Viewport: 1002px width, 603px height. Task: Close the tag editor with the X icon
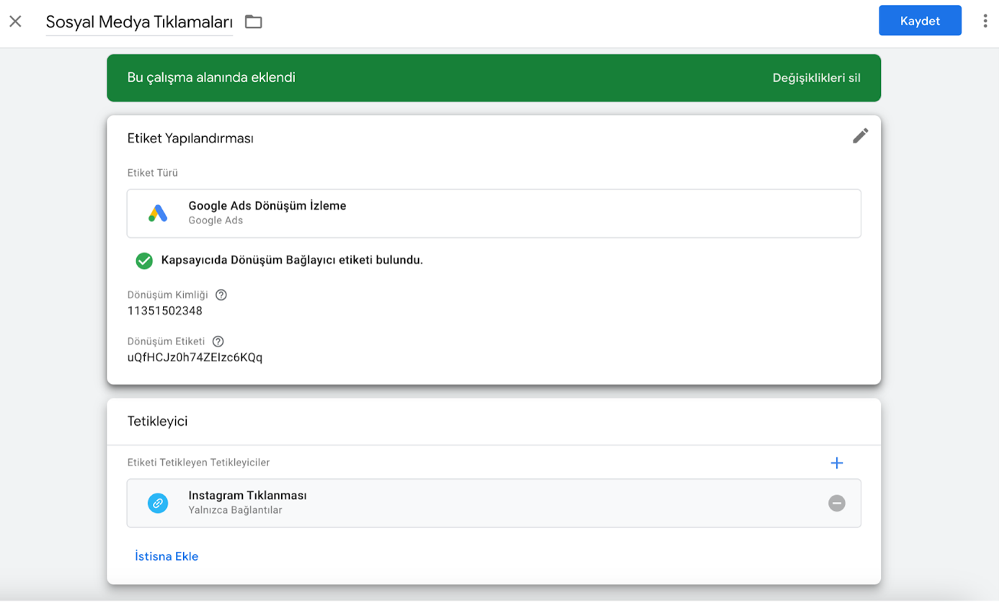point(15,22)
